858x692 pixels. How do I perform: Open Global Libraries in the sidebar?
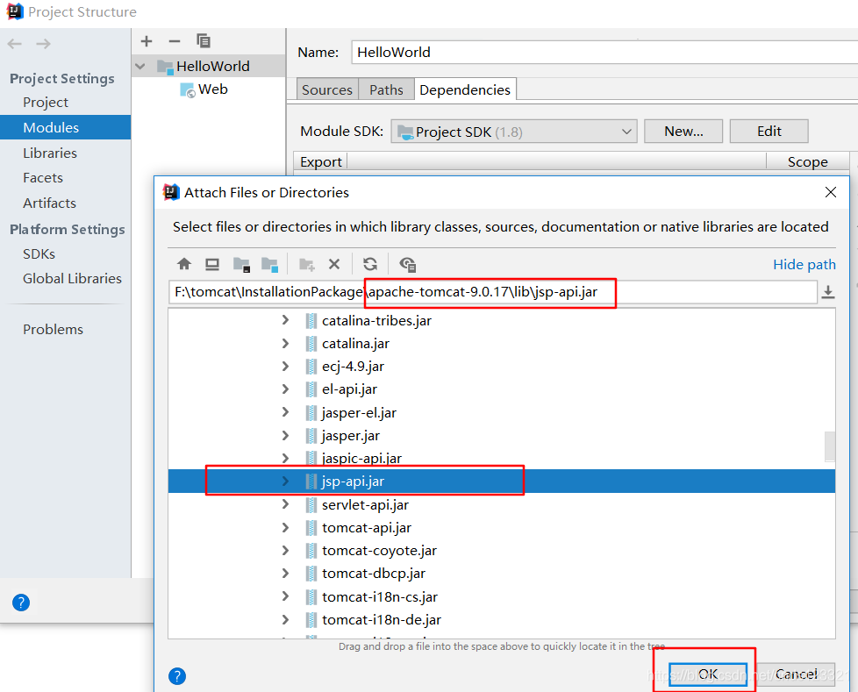[72, 278]
